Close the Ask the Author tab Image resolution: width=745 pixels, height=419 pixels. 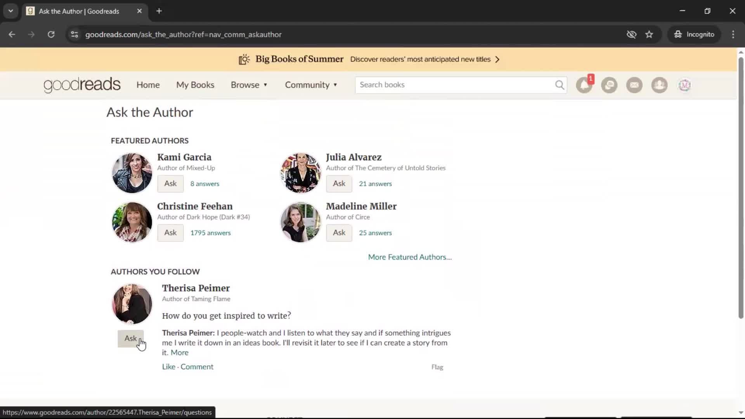[139, 11]
